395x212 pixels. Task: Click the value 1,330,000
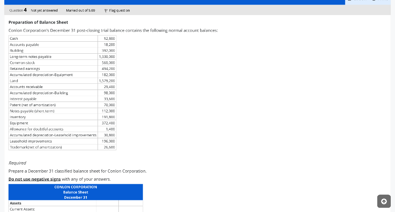coord(107,57)
